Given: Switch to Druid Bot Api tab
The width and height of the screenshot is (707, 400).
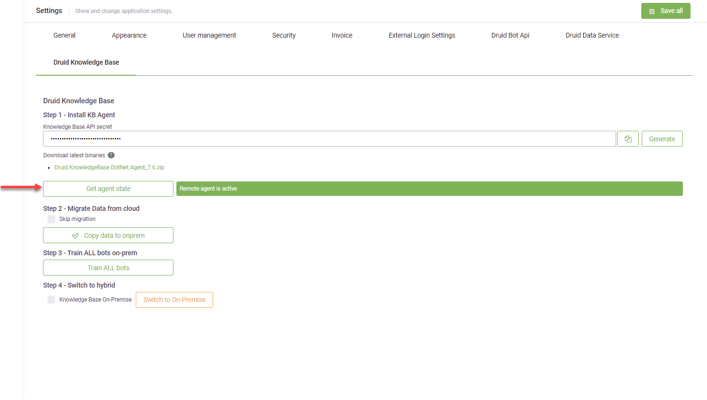Looking at the screenshot, I should click(510, 35).
